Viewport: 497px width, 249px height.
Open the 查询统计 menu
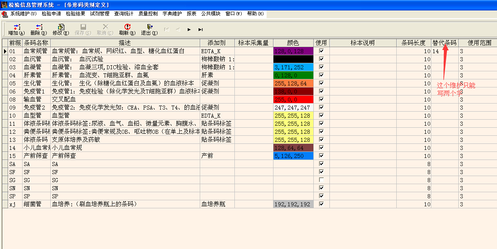[x=124, y=14]
